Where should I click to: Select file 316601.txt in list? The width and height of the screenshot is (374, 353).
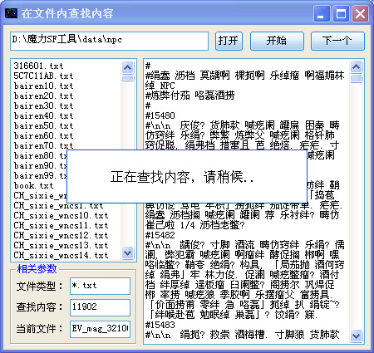pos(39,66)
